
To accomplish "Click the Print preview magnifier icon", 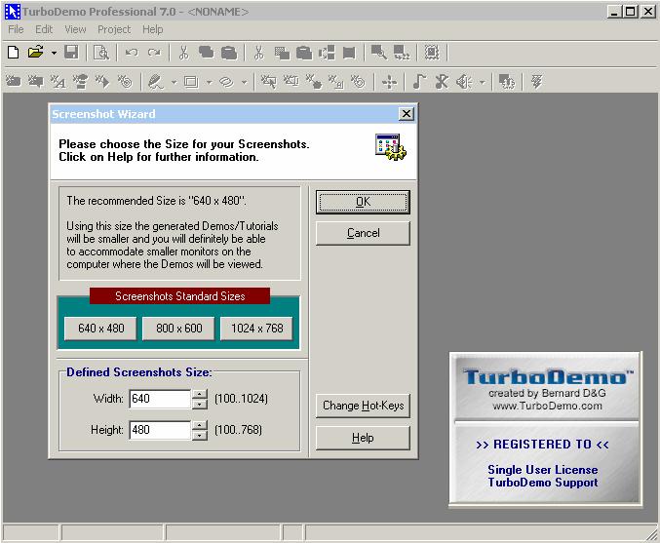I will 101,53.
